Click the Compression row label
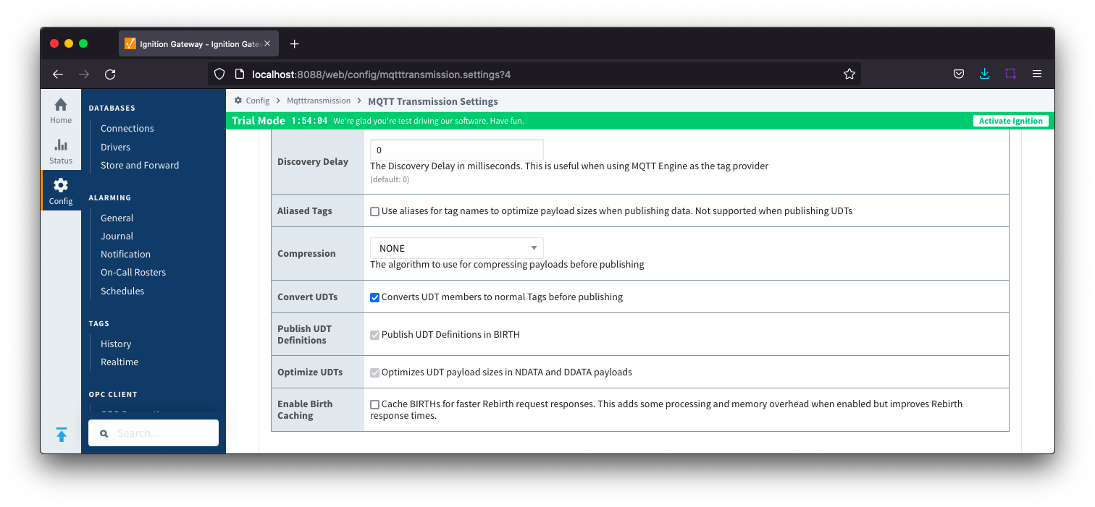The width and height of the screenshot is (1095, 507). [x=306, y=253]
